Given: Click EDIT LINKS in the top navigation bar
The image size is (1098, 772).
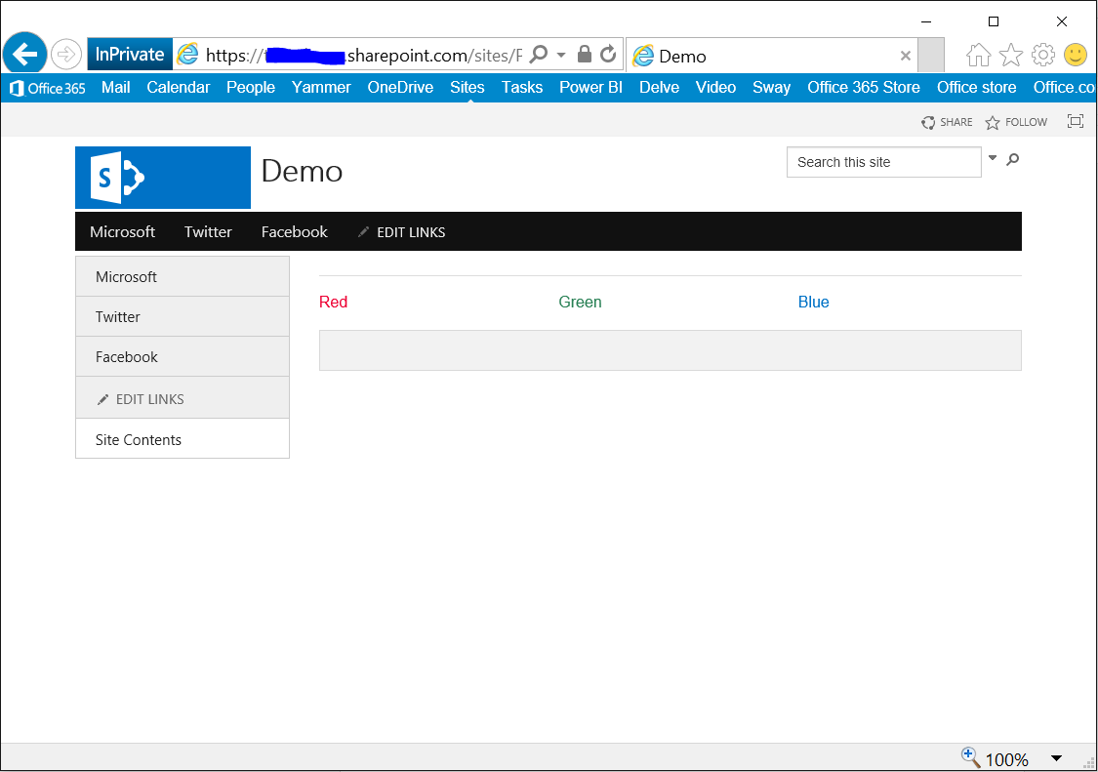Looking at the screenshot, I should click(401, 232).
